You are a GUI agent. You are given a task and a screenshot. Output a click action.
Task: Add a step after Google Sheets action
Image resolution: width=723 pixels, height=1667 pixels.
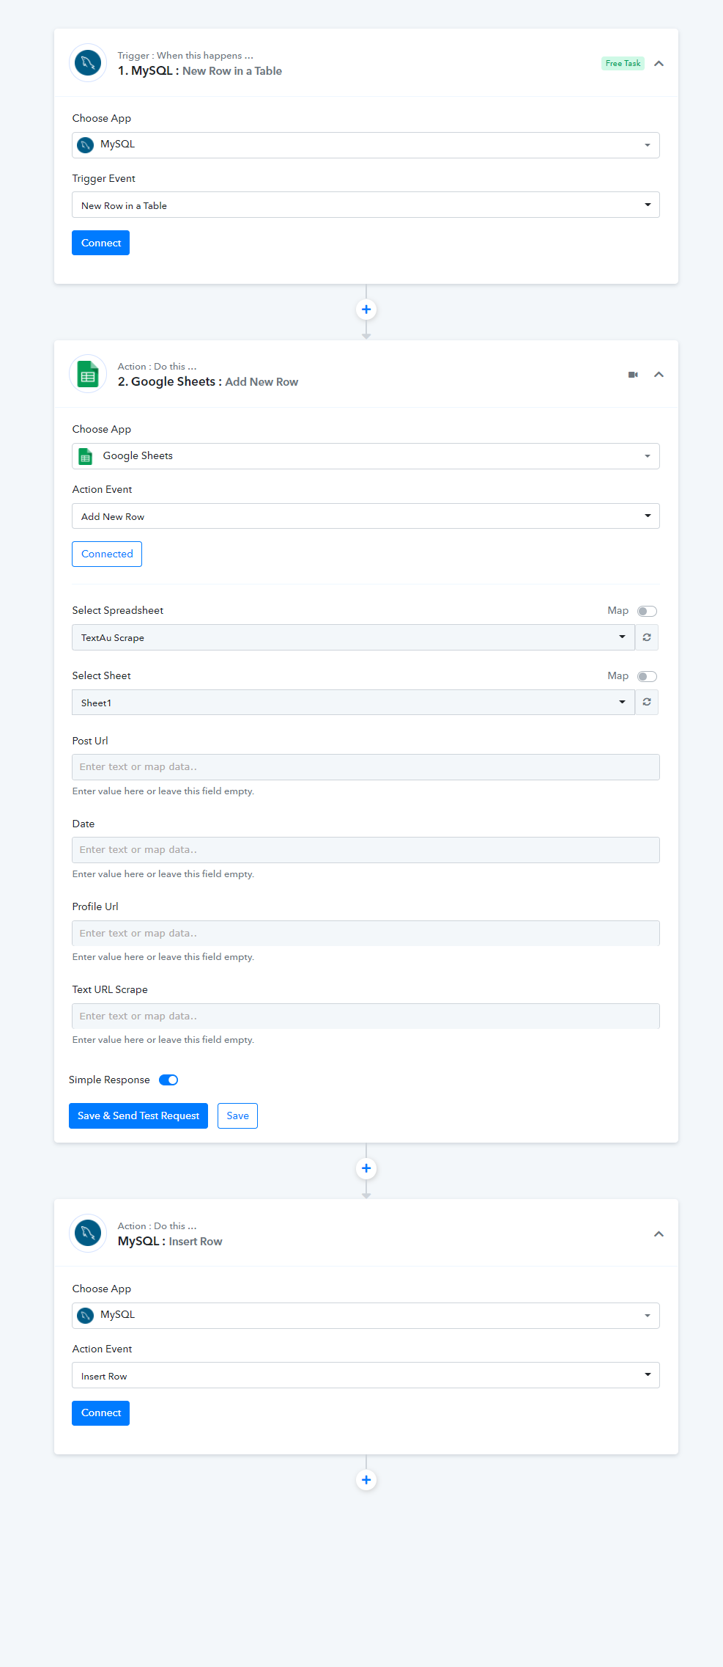366,1168
